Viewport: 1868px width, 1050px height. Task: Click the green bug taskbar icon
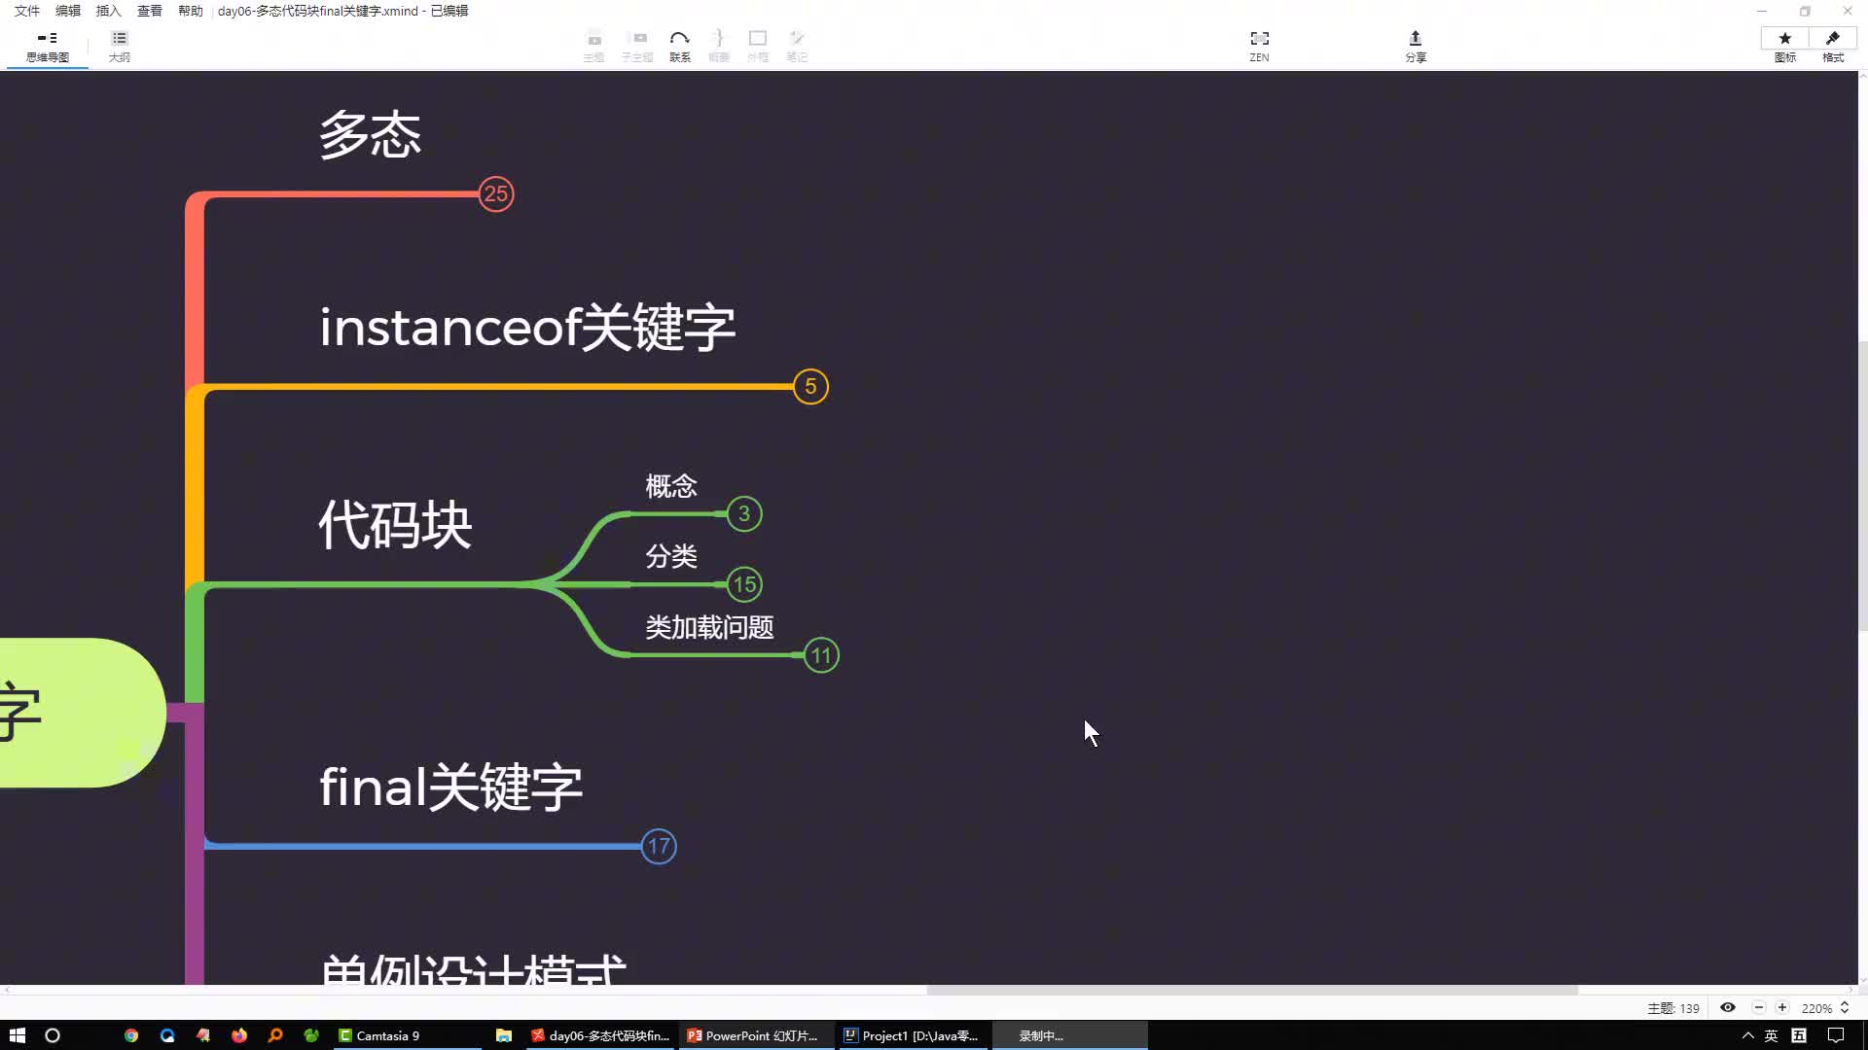311,1035
